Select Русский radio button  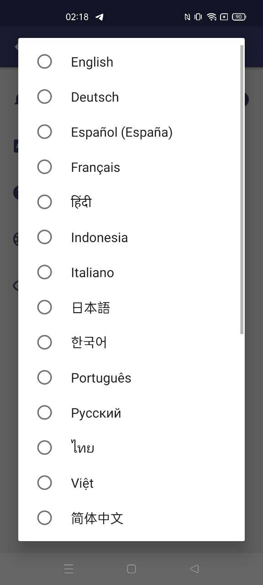pos(44,413)
